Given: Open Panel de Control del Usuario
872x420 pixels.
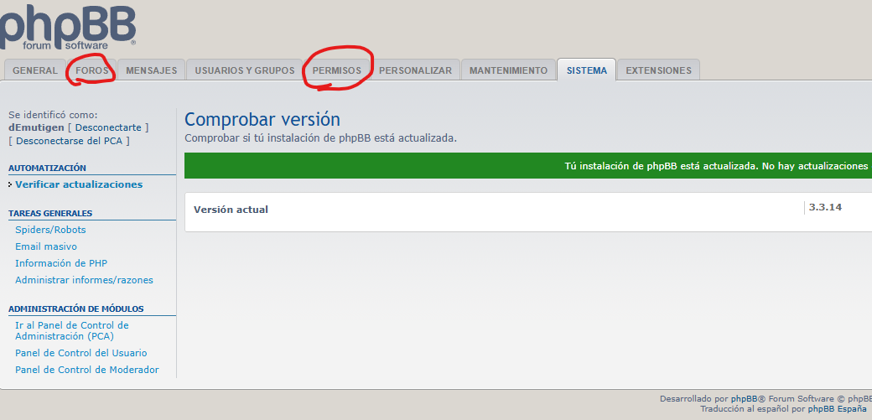Looking at the screenshot, I should click(x=80, y=353).
